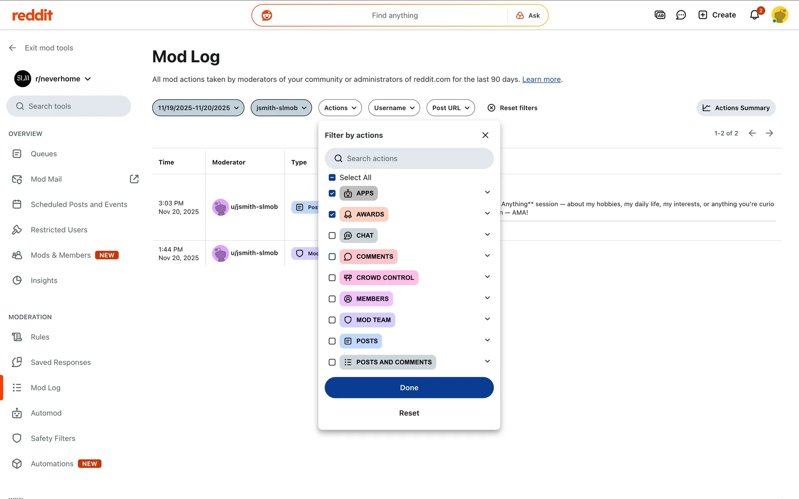This screenshot has width=799, height=499.
Task: Open the chat bubble icon in header
Action: coord(681,15)
